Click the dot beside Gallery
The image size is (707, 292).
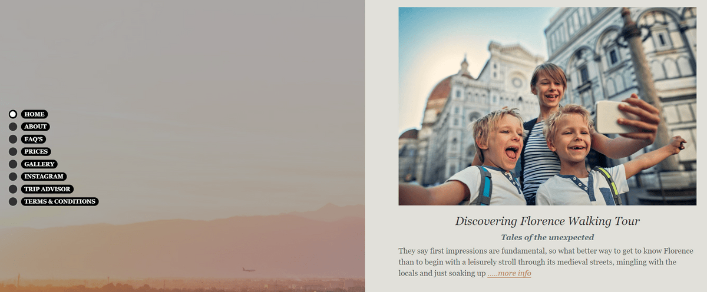pyautogui.click(x=13, y=164)
